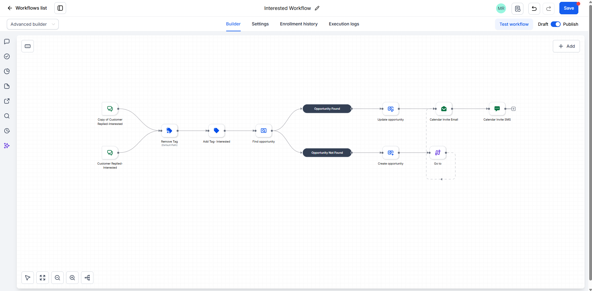Select the Update opportunity node
The height and width of the screenshot is (291, 592).
(391, 109)
